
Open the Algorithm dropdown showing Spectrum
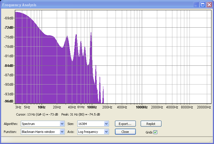43,124
